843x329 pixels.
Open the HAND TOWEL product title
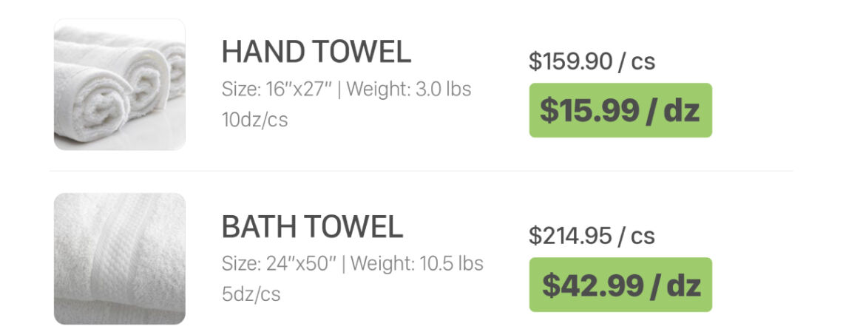click(316, 52)
